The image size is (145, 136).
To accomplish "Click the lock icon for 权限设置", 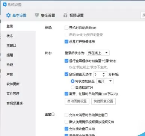I will (x=65, y=15).
